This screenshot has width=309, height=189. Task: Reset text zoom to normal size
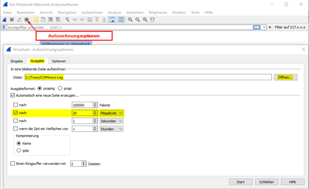145,19
